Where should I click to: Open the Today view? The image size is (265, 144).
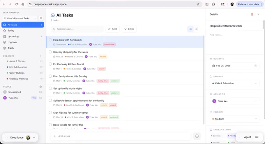pyautogui.click(x=23, y=31)
